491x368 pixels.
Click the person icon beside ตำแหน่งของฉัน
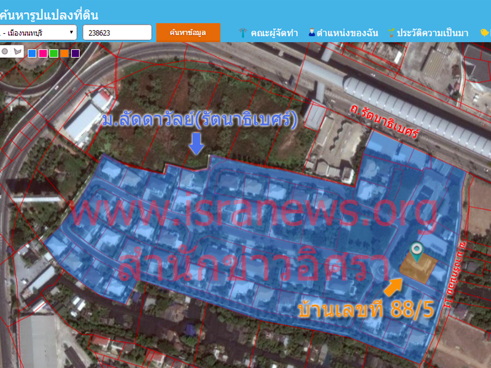pos(312,33)
